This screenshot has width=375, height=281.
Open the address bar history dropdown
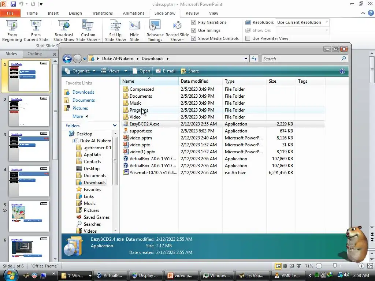pos(246,59)
